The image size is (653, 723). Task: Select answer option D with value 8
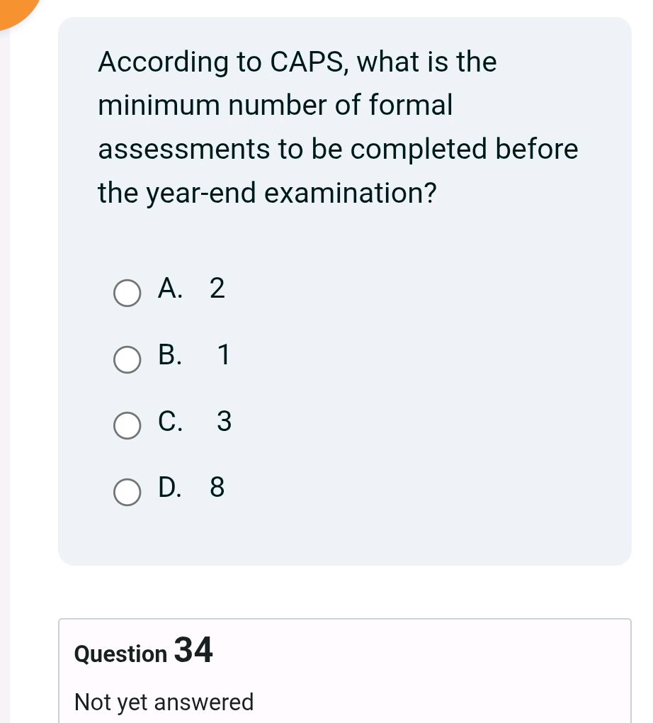tap(127, 492)
